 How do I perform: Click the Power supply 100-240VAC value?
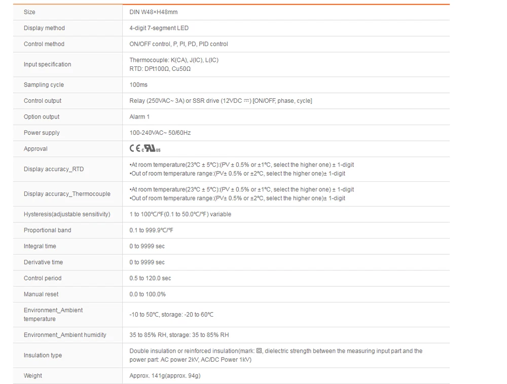point(160,133)
